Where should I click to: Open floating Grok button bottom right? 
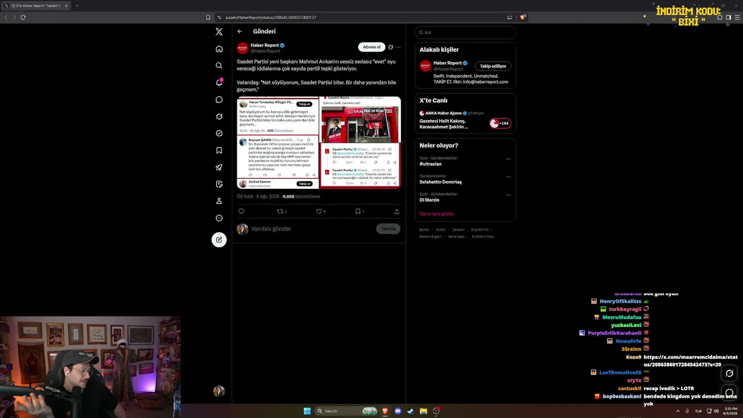pyautogui.click(x=730, y=373)
